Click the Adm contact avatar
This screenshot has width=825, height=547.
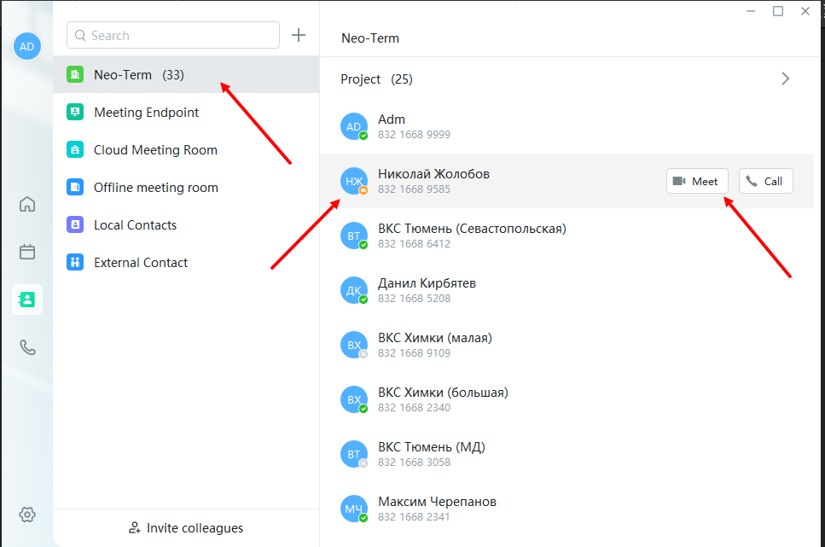(354, 126)
